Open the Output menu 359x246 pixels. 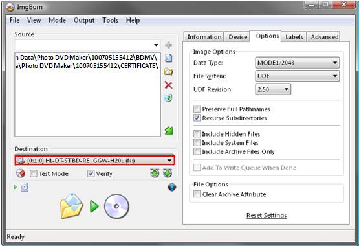(x=84, y=20)
